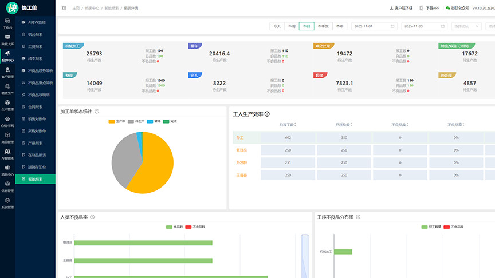Open the 选择团队 dropdown
This screenshot has width=495, height=278.
tap(466, 26)
